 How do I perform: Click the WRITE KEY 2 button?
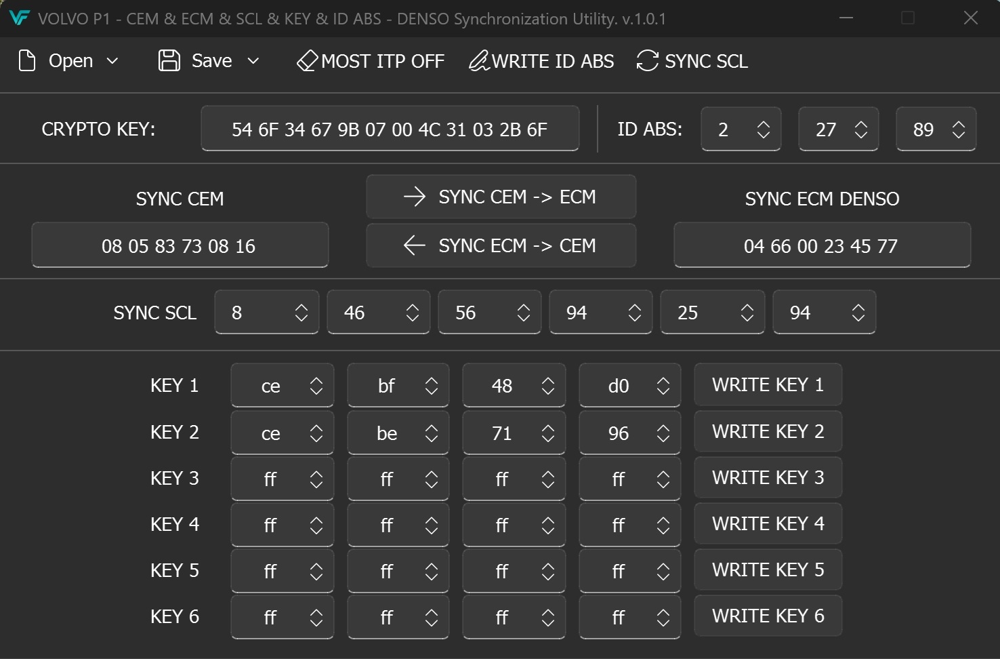click(768, 431)
